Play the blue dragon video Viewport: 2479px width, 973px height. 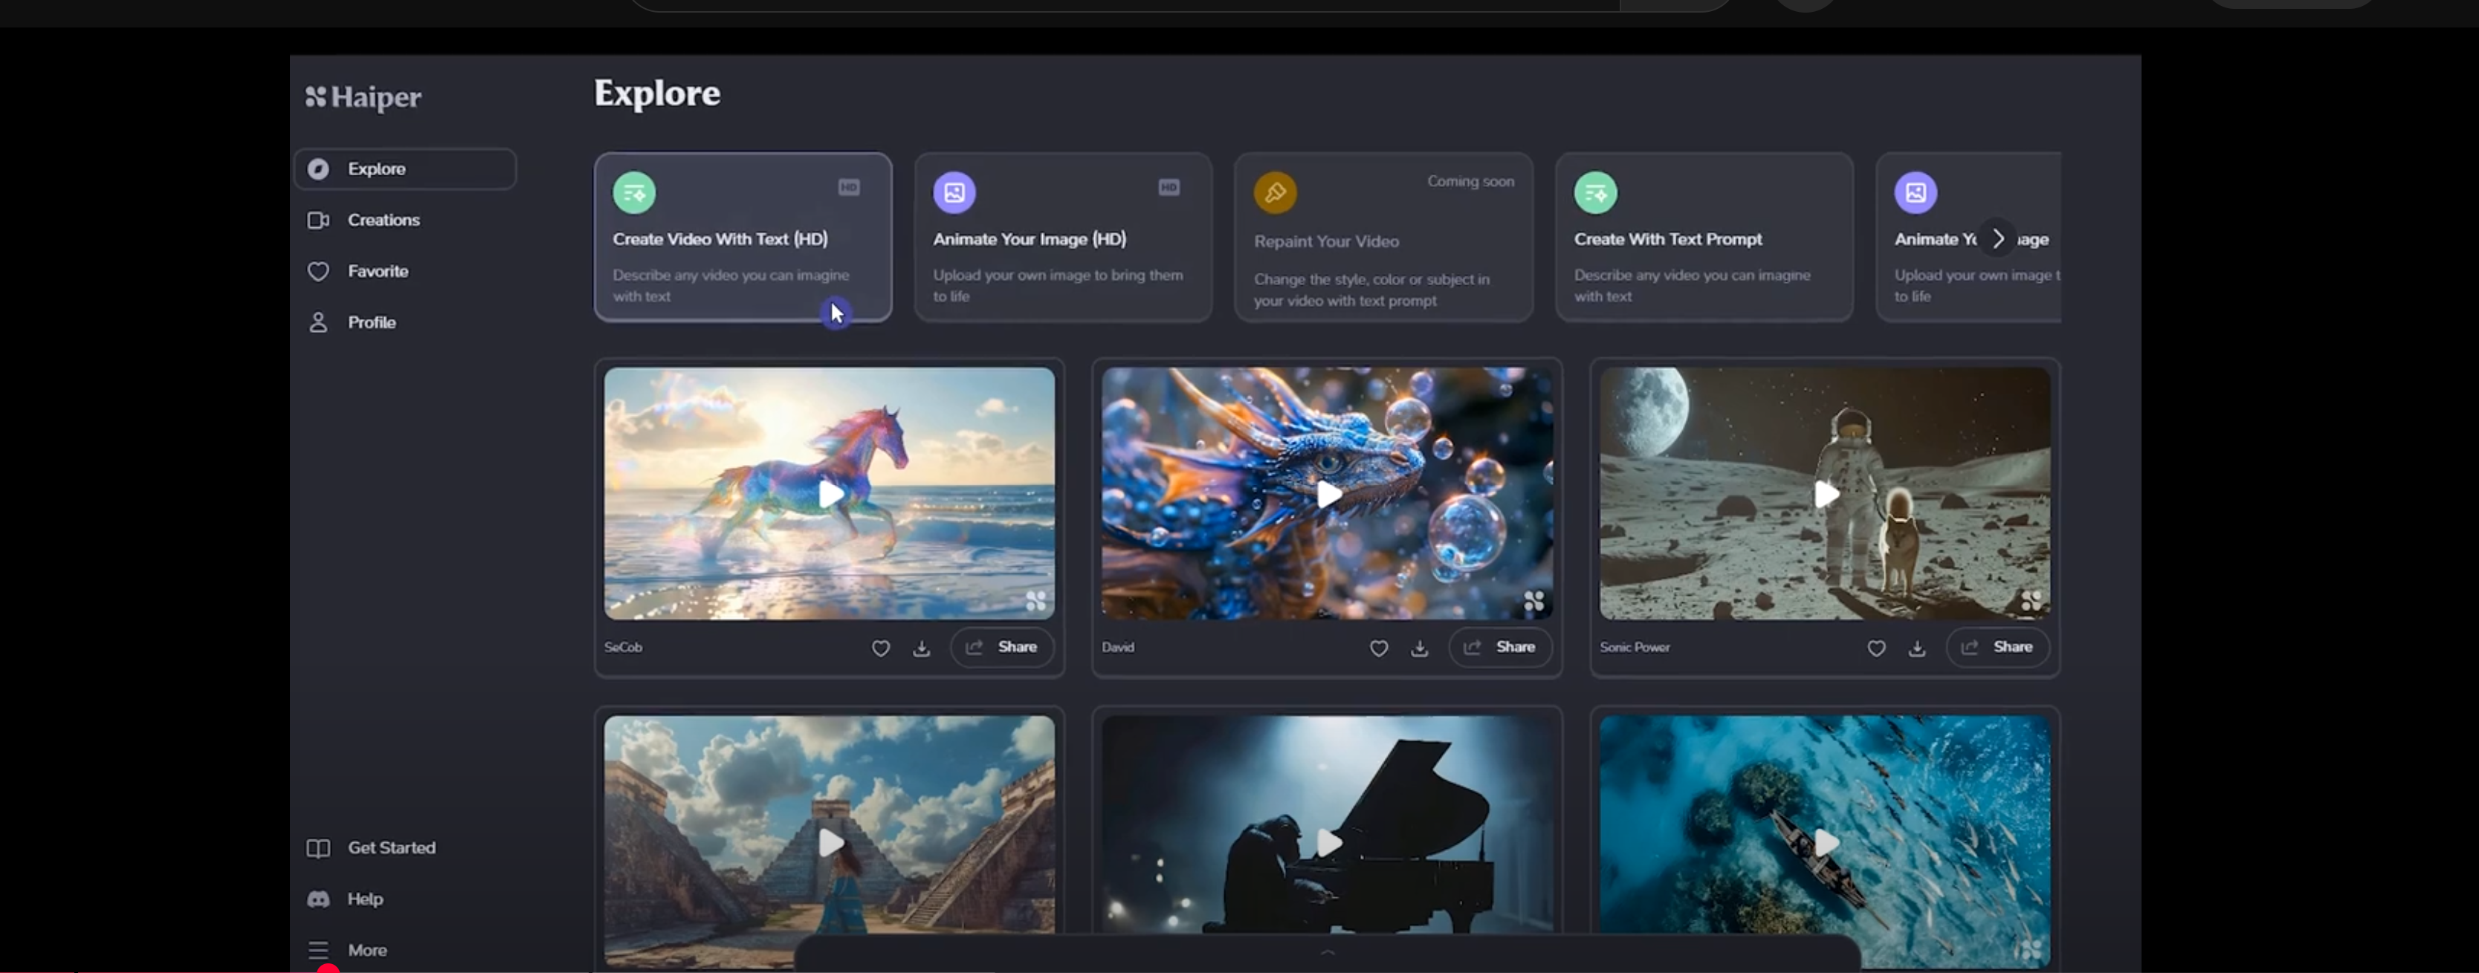tap(1327, 494)
